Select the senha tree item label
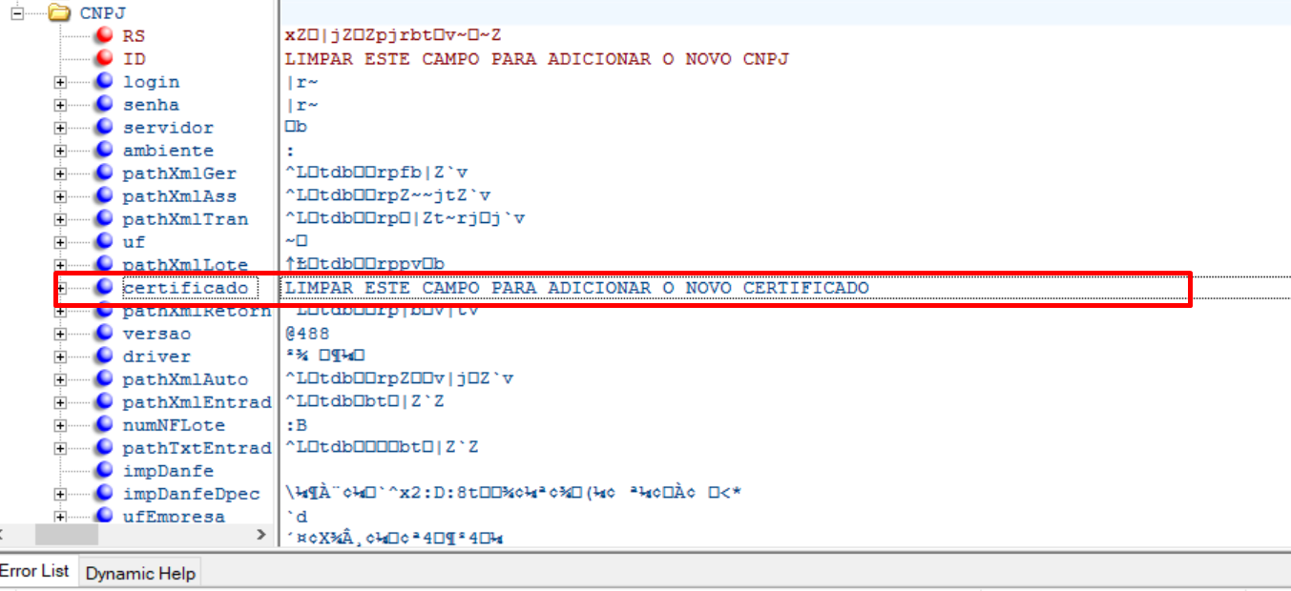 tap(151, 105)
